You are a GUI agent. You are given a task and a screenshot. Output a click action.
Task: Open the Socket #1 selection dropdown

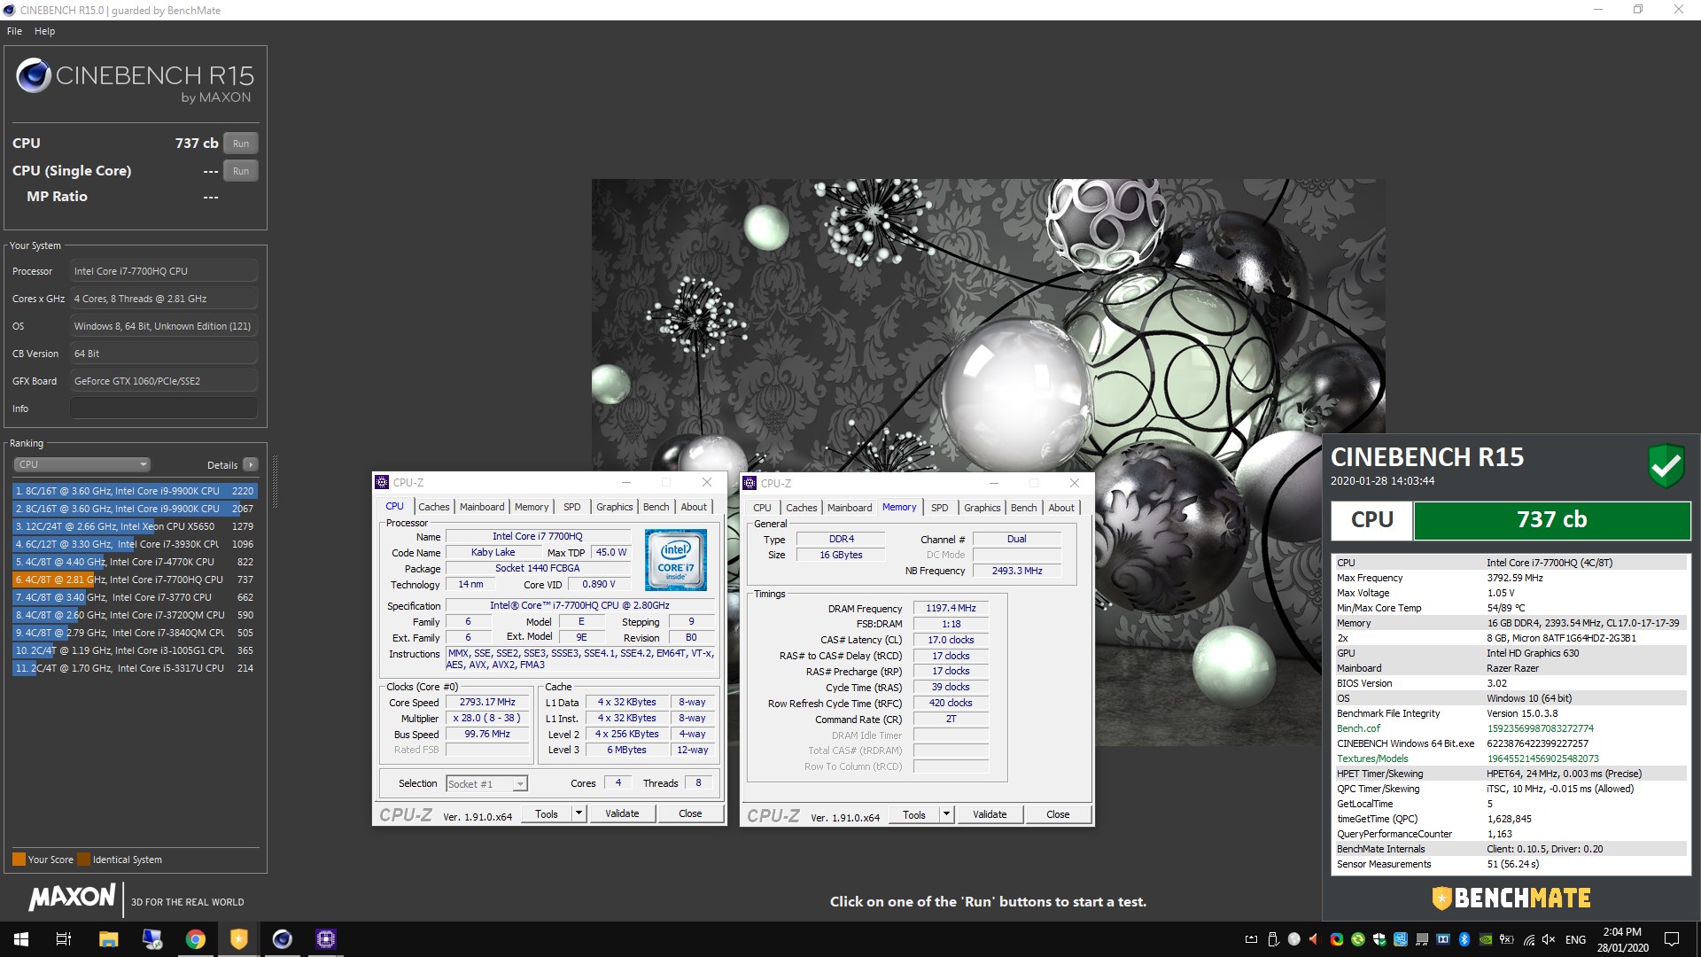click(x=486, y=784)
